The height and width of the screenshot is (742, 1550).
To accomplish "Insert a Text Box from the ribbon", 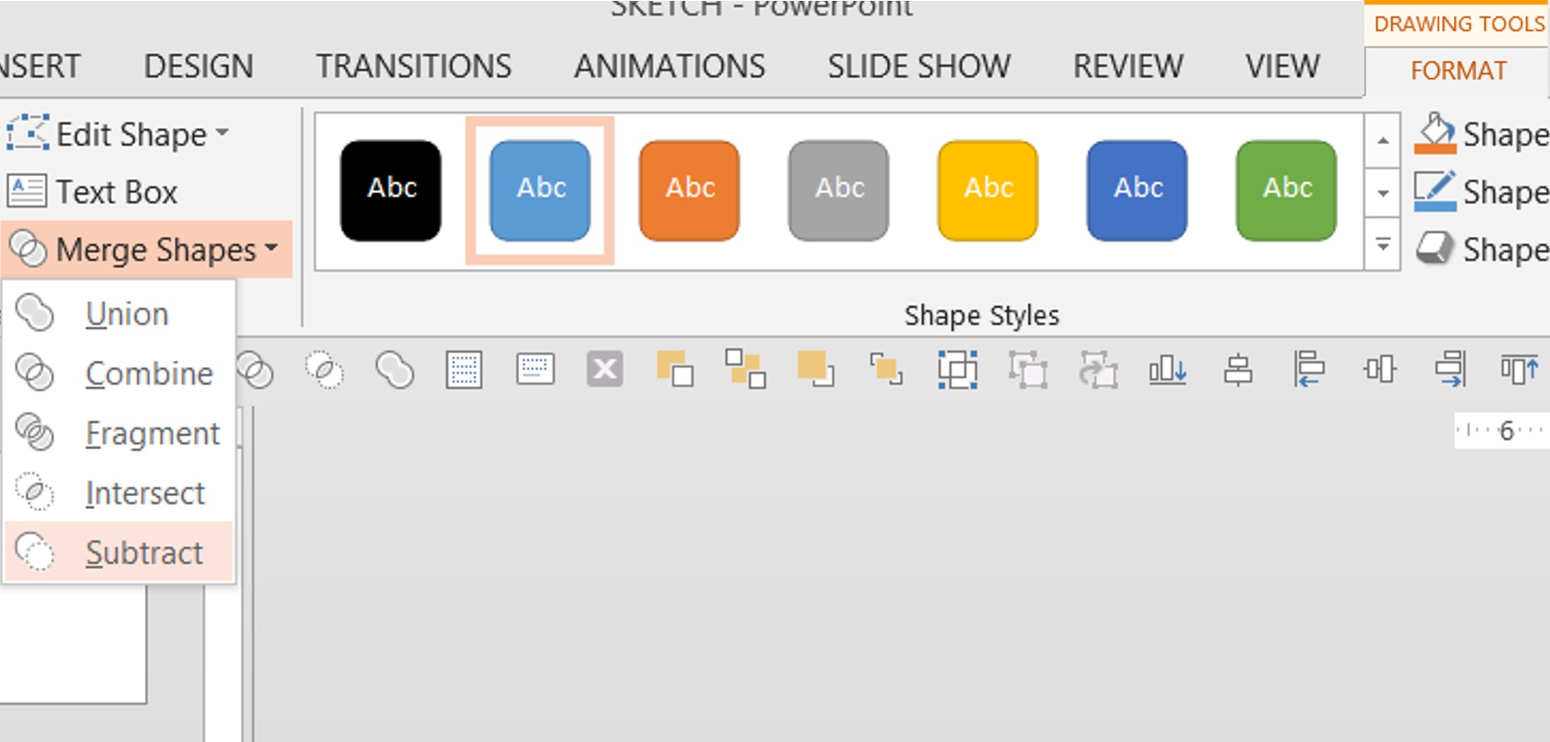I will tap(93, 192).
